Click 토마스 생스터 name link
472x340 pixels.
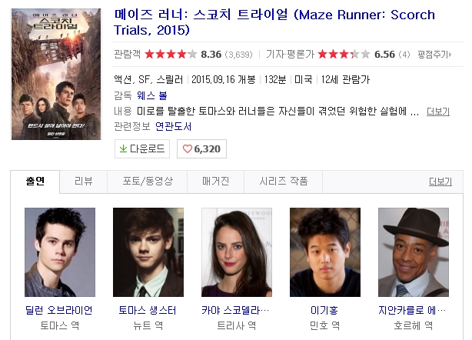pyautogui.click(x=148, y=310)
